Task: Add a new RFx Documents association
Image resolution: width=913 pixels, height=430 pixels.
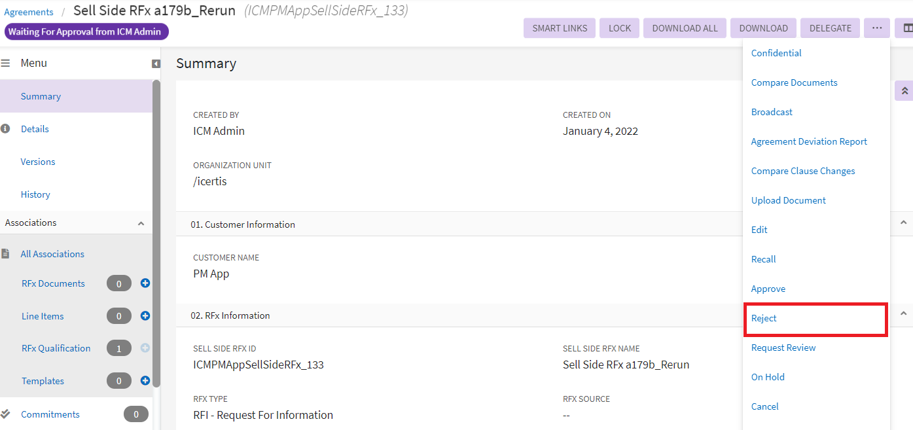Action: coord(145,283)
